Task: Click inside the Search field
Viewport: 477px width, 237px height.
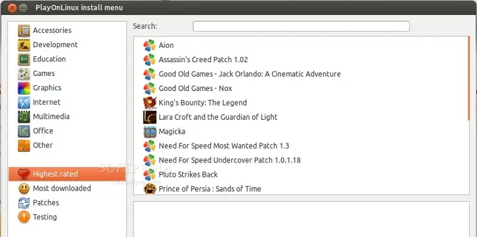Action: coord(301,26)
